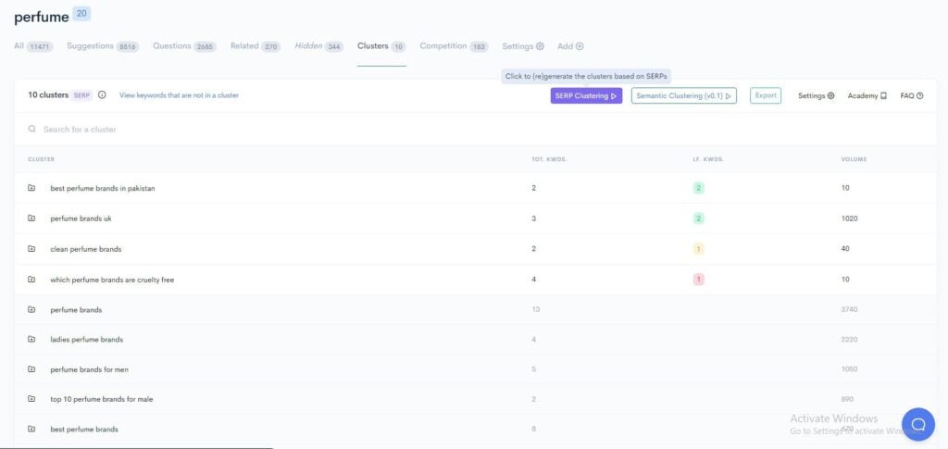
Task: Click volume 3740 in perfume brands row
Action: 850,309
